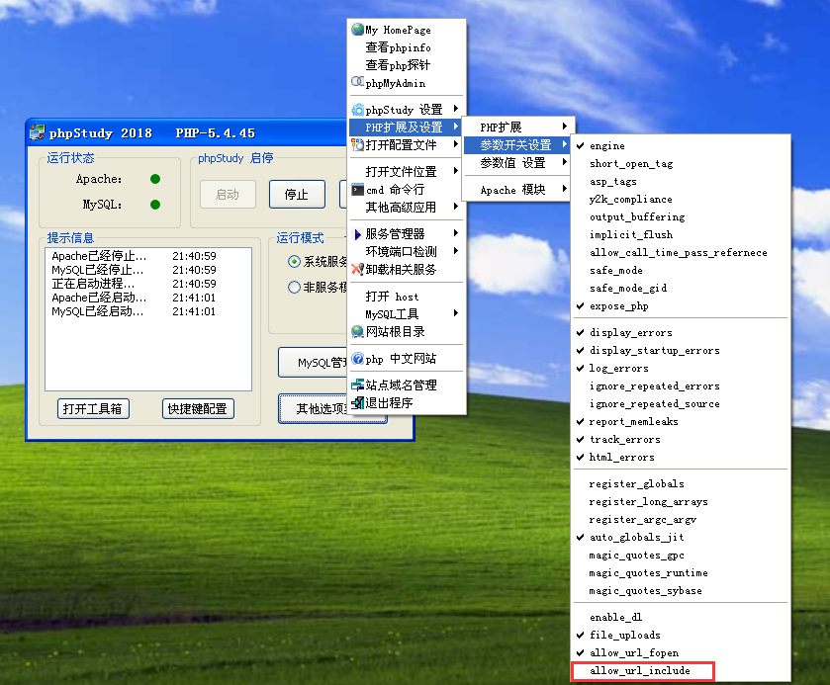
Task: Select the 非服务模式 radio button
Action: [294, 288]
